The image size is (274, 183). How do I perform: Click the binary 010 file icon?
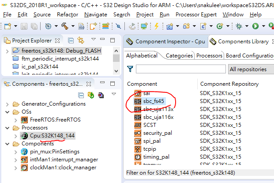click(82, 26)
